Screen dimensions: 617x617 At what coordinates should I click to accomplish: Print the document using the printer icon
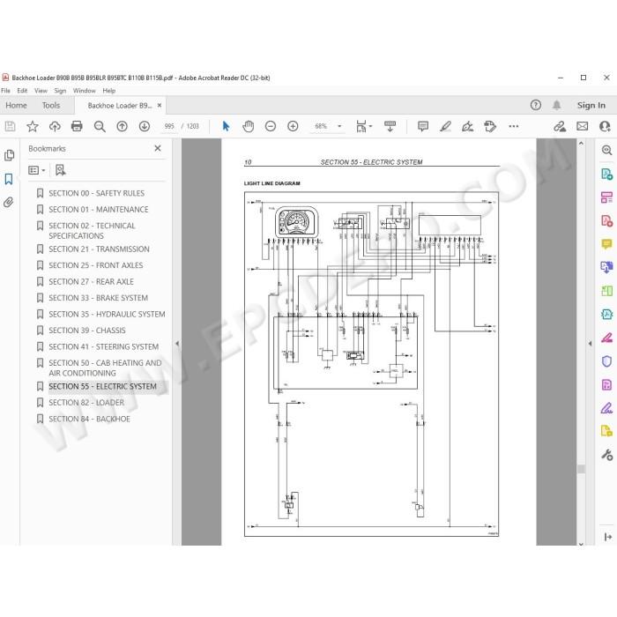pos(77,126)
